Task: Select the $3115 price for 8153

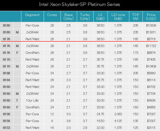Action: click(151, 128)
